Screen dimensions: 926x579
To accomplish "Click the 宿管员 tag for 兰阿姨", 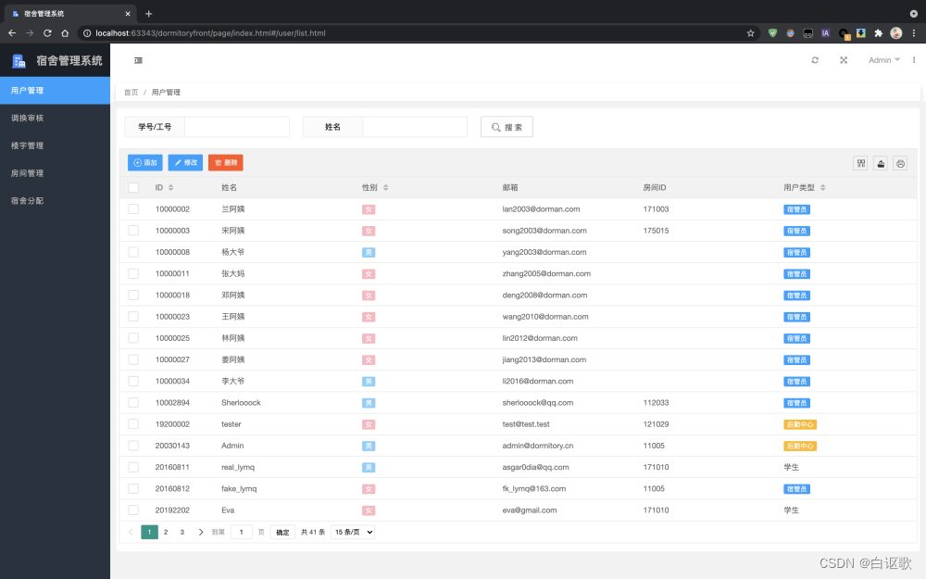I will [x=796, y=208].
